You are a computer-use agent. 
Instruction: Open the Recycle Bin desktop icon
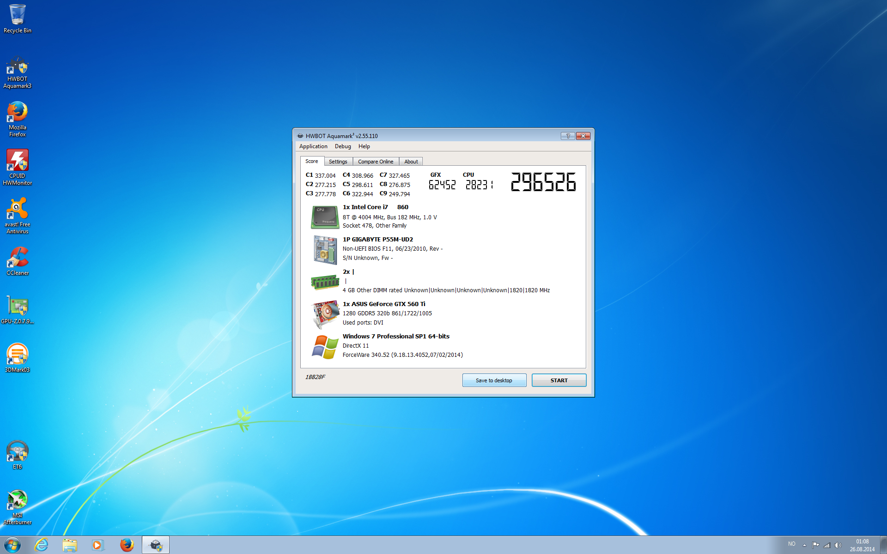coord(17,19)
